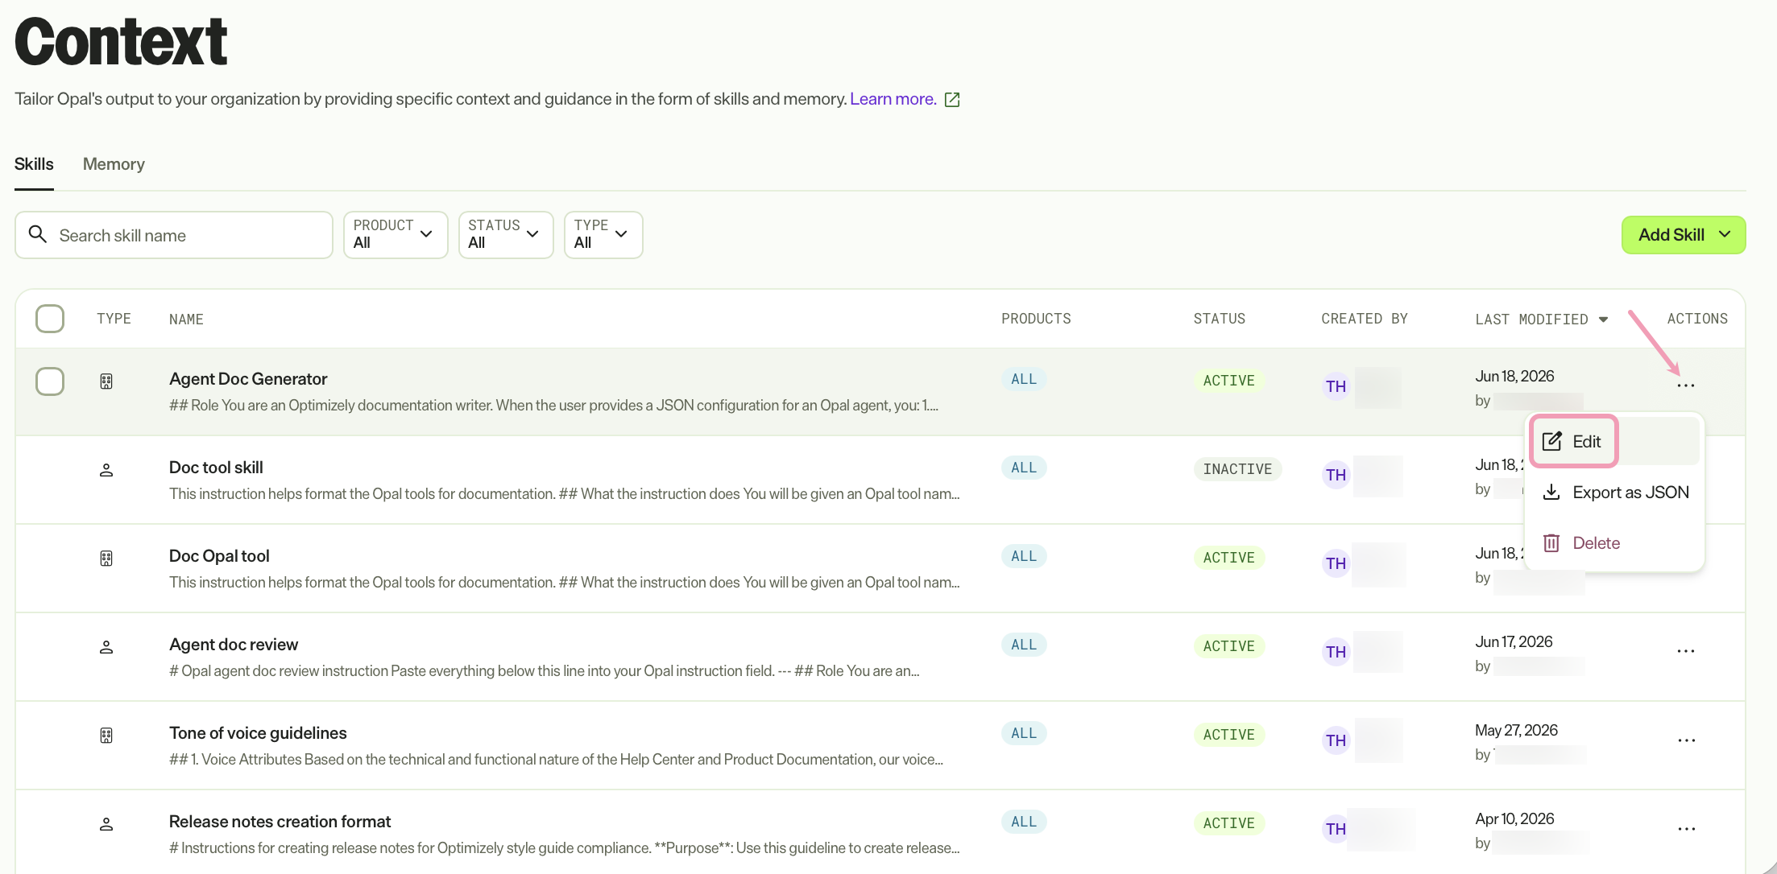The width and height of the screenshot is (1777, 874).
Task: Open actions ellipsis for Release notes creation format
Action: click(x=1685, y=829)
